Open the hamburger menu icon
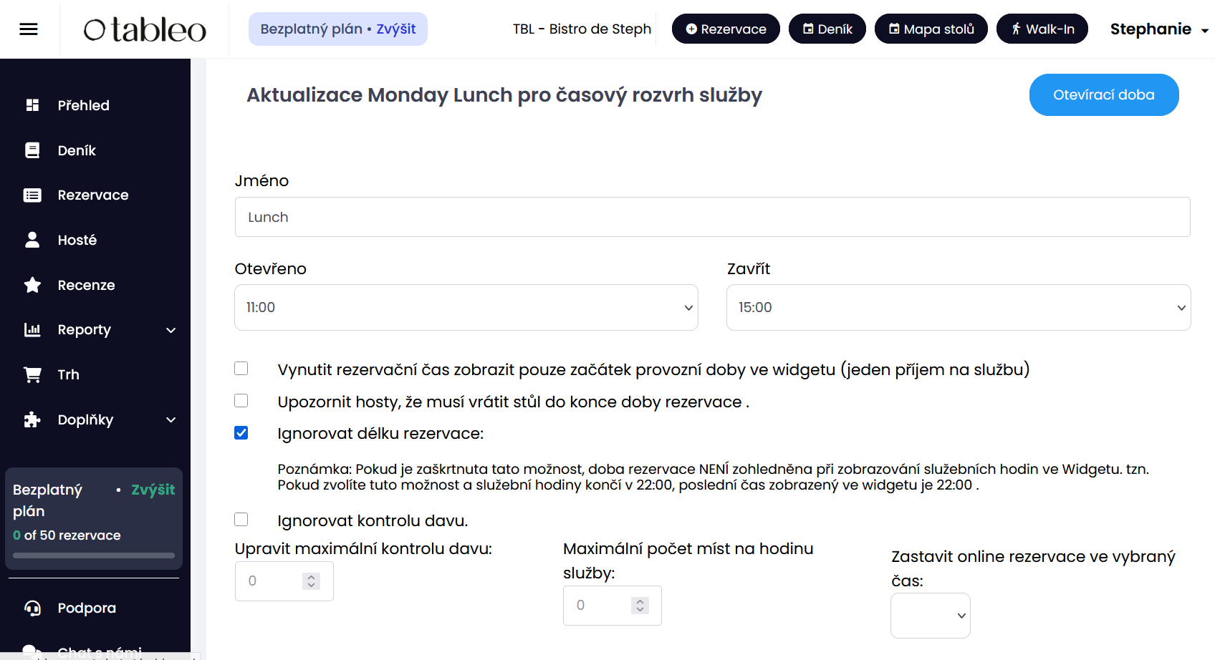 tap(29, 29)
